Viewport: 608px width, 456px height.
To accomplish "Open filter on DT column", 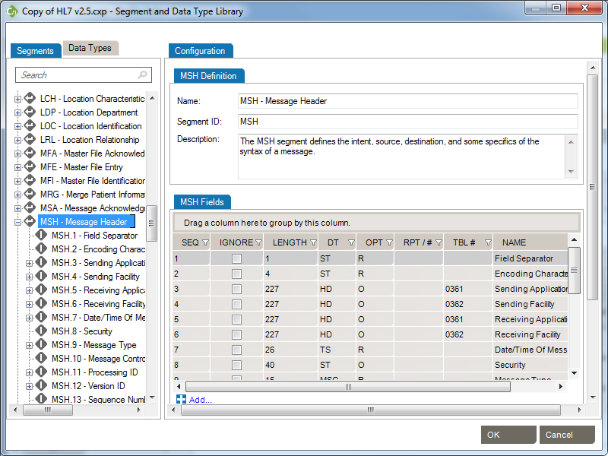I will point(351,242).
